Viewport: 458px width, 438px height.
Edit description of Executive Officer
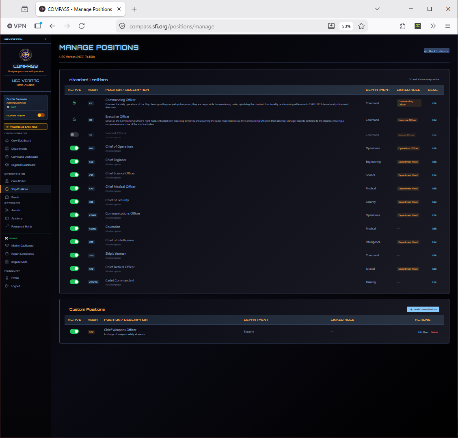(434, 120)
